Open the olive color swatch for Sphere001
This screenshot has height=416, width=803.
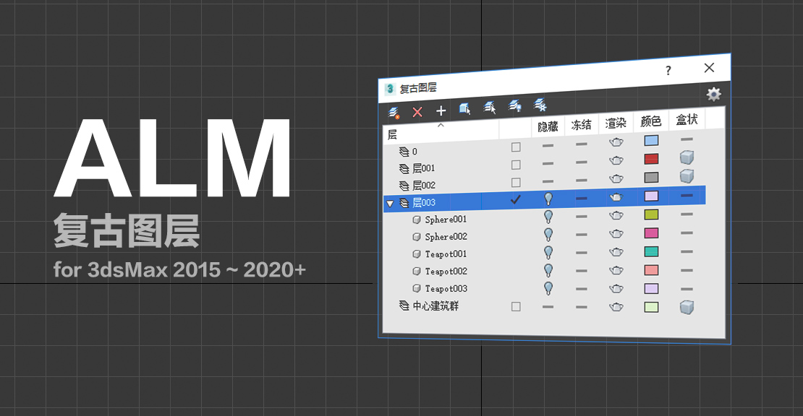651,214
